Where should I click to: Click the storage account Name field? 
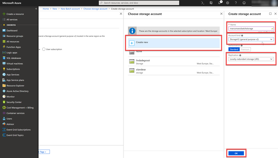(x=251, y=29)
